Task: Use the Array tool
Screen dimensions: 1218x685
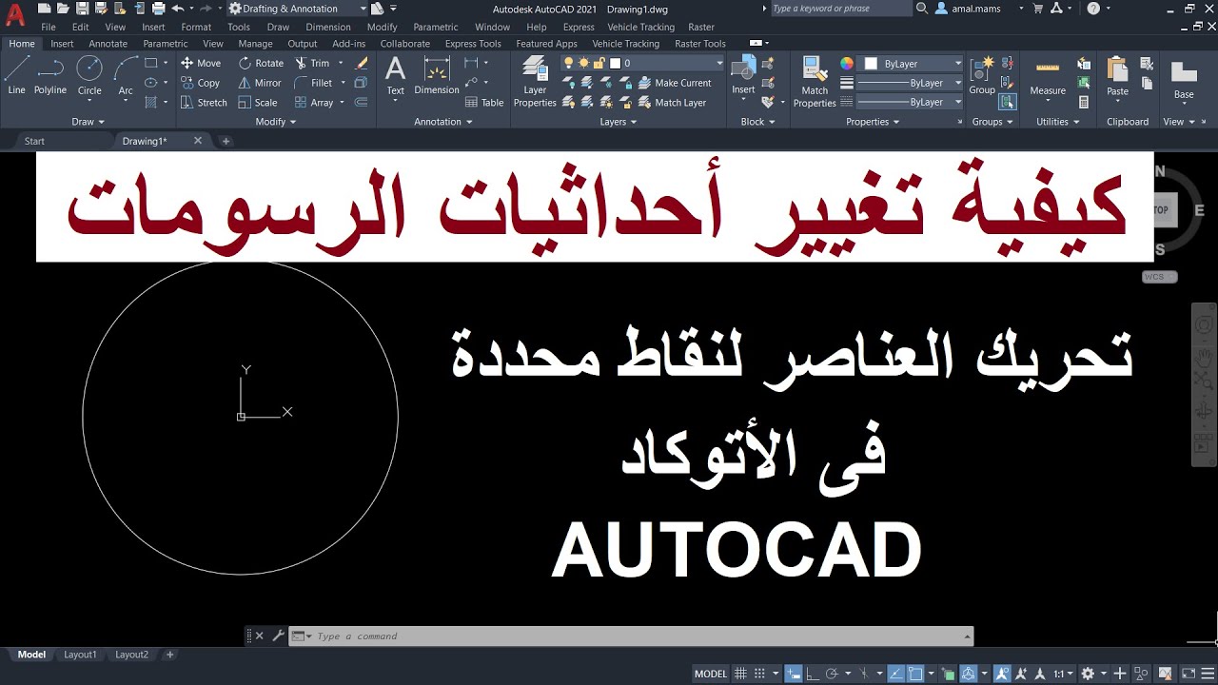Action: click(x=314, y=103)
